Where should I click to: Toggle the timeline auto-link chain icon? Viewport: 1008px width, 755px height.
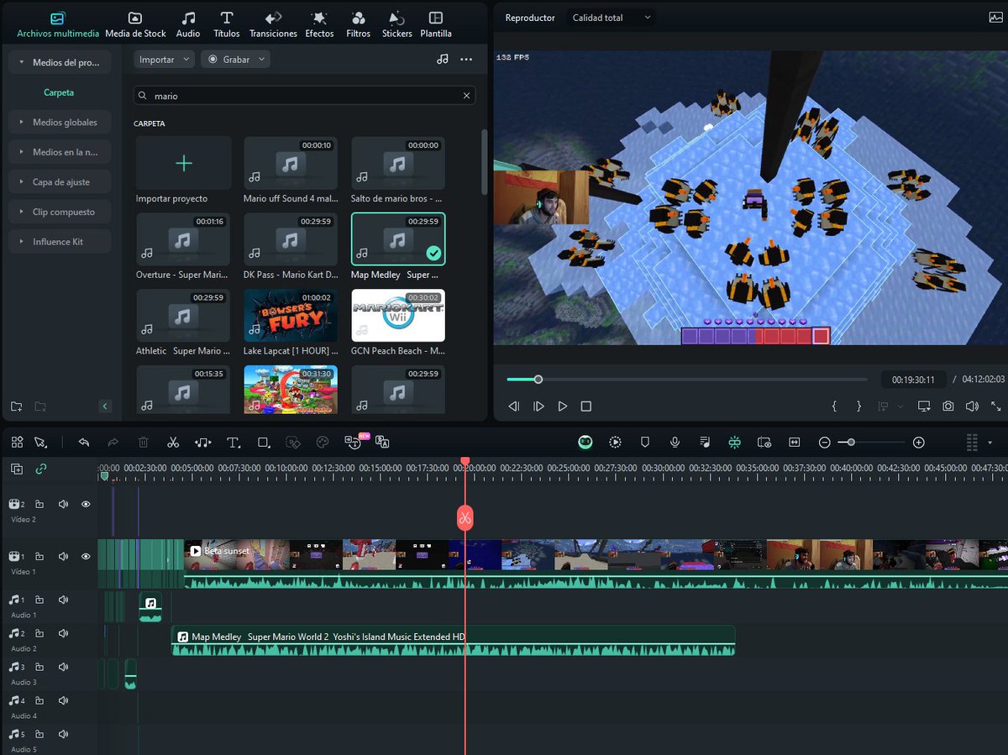(40, 469)
